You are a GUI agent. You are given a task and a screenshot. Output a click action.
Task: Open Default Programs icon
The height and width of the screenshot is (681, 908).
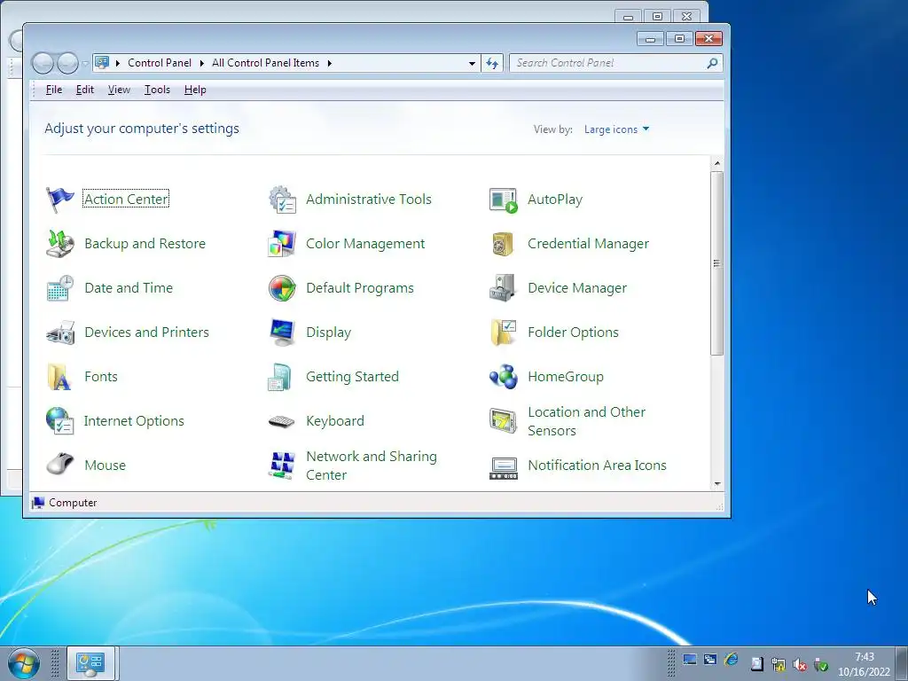click(282, 288)
